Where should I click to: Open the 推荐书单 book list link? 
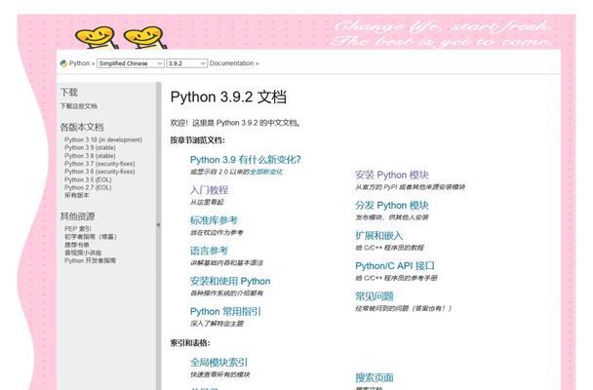(x=77, y=245)
